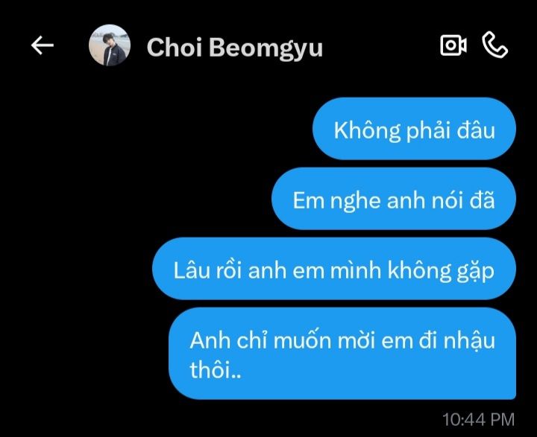Image resolution: width=537 pixels, height=437 pixels.
Task: View the circular avatar beside the name
Action: click(x=110, y=45)
